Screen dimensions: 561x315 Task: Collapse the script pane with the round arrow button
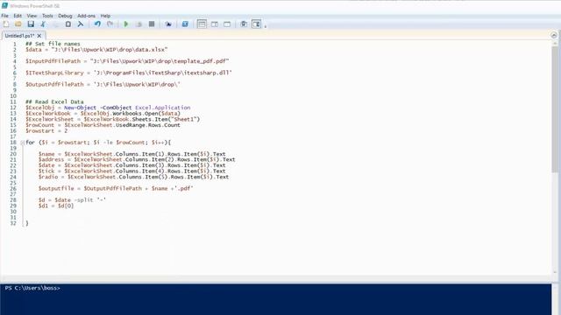click(554, 35)
